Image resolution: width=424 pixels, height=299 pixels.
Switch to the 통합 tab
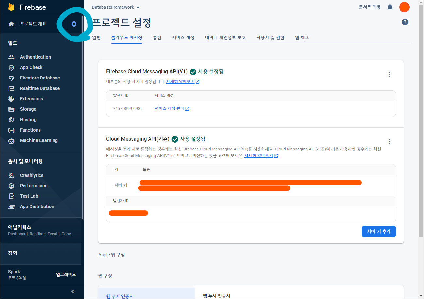[x=157, y=37]
